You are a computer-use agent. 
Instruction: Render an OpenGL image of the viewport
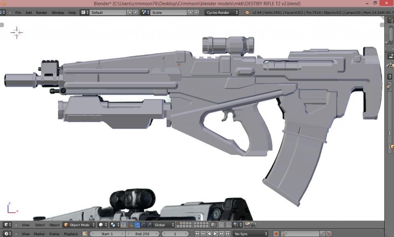click(x=247, y=225)
